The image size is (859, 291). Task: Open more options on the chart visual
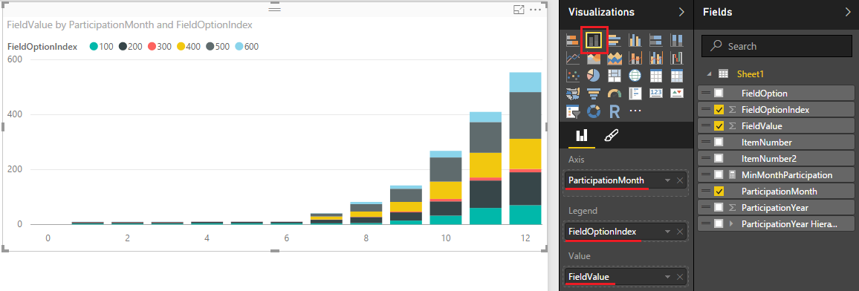click(535, 10)
